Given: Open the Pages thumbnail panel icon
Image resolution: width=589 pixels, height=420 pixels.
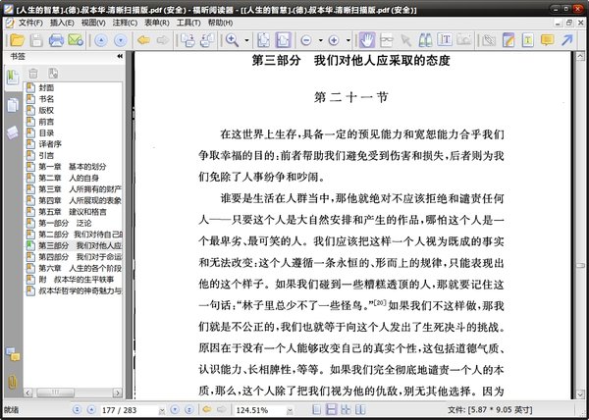Looking at the screenshot, I should click(x=13, y=105).
